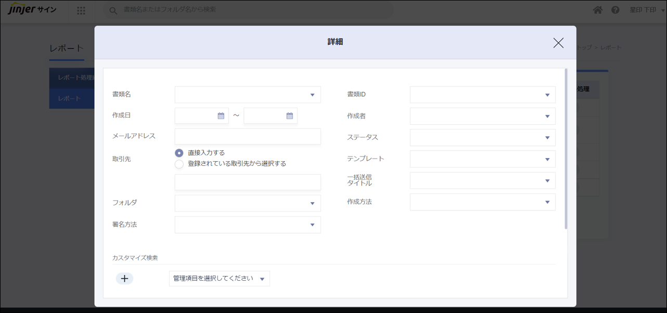Open the 管理項目を選択してください dropdown
Screen dimensions: 667x313
219,279
